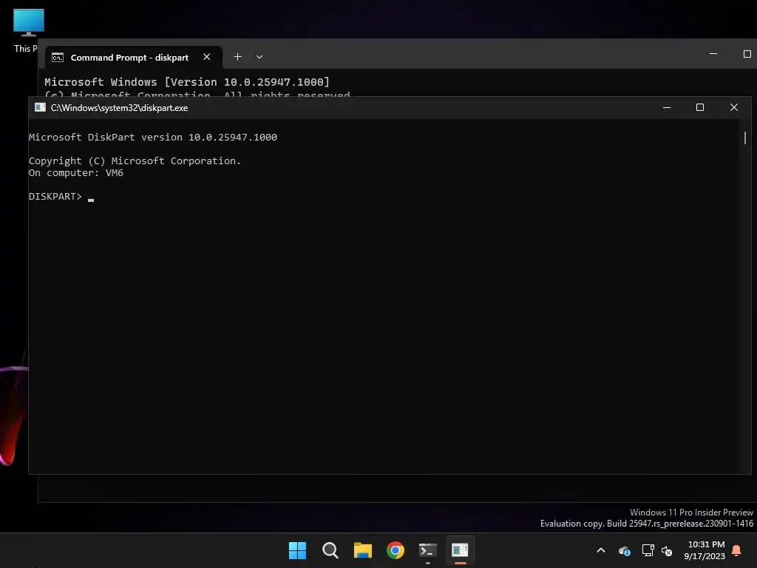
Task: Close the Command Prompt - diskpart tab
Action: pos(207,57)
